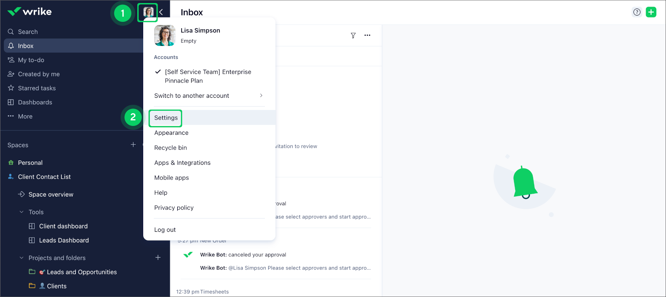This screenshot has width=666, height=297.
Task: Collapse the sidebar with the arrow
Action: 161,12
